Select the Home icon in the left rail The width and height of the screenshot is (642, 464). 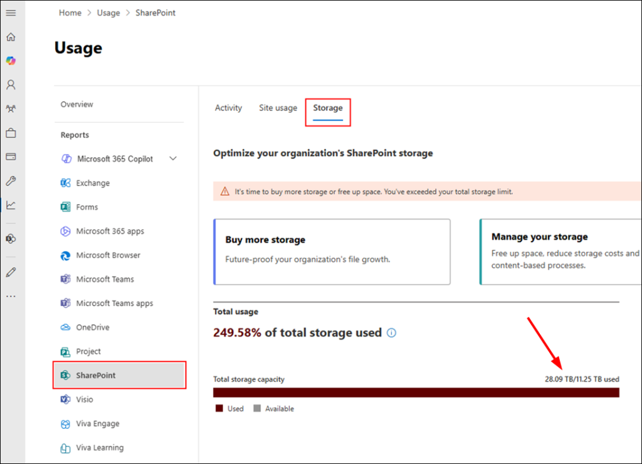coord(11,37)
